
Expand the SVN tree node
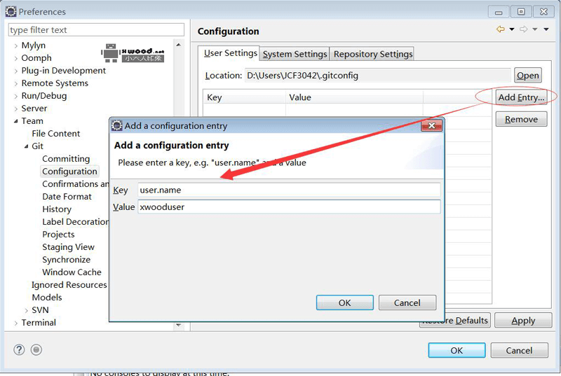tap(26, 310)
